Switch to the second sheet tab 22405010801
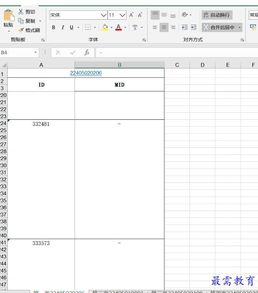The height and width of the screenshot is (293, 258). pyautogui.click(x=118, y=292)
